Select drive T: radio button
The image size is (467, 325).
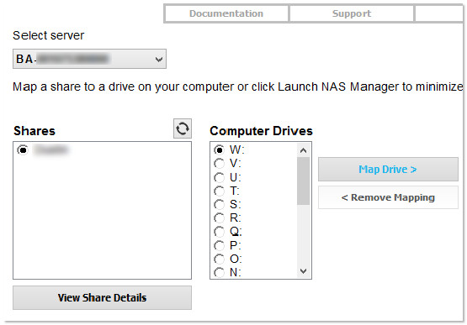tap(220, 191)
